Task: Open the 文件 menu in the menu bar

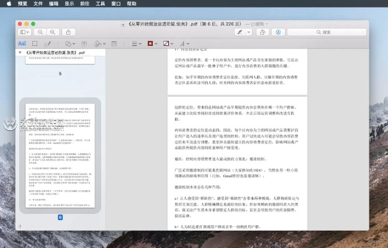Action: click(x=38, y=4)
